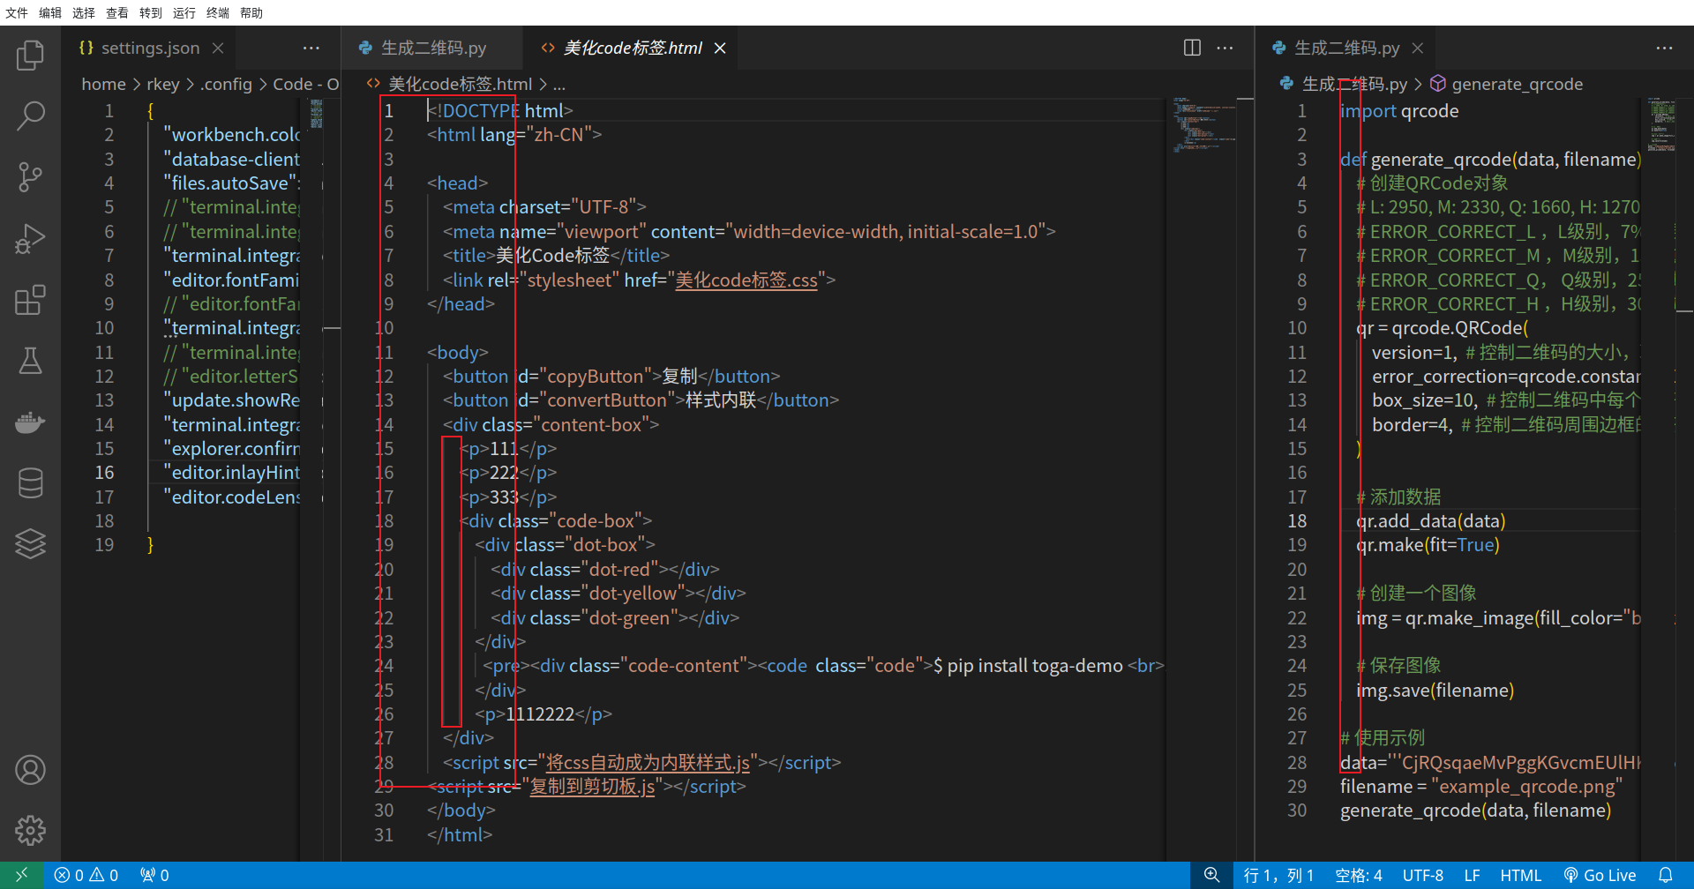Open the Run and Debug view

30,239
